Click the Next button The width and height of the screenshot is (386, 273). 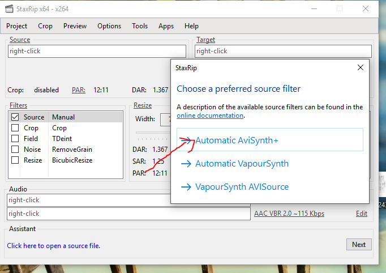359,245
